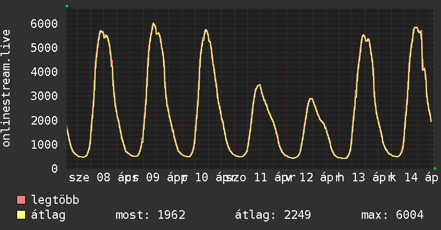441x230 pixels.
Task: Click the 1000 y-axis label
Action: click(x=44, y=144)
